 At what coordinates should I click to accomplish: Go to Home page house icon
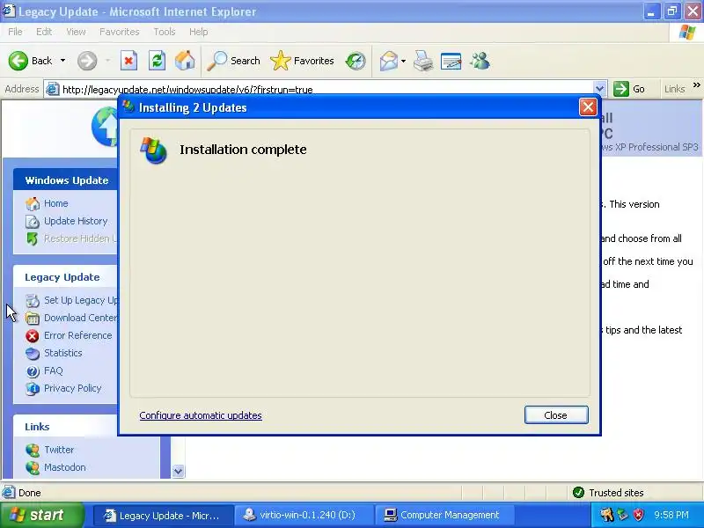pos(185,61)
